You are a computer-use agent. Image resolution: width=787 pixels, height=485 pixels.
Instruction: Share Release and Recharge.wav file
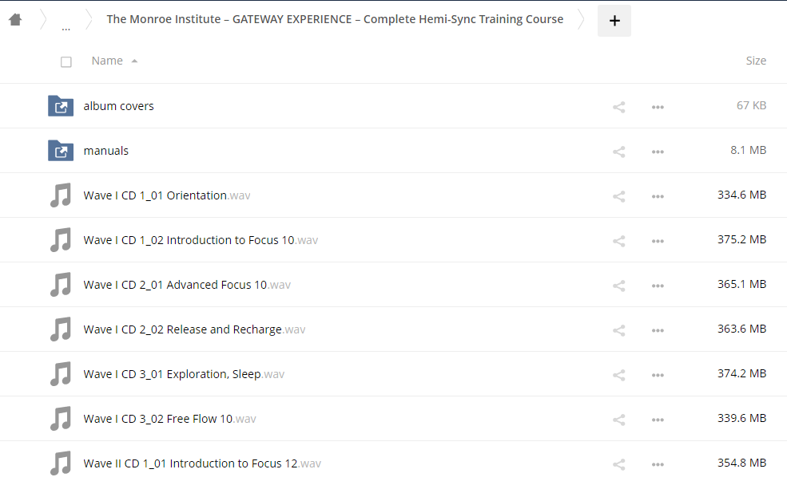619,329
